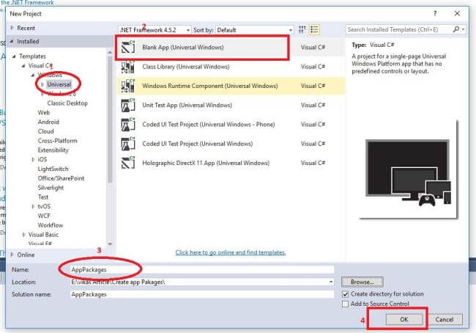
Task: Select the Silverlight template category
Action: pyautogui.click(x=51, y=188)
